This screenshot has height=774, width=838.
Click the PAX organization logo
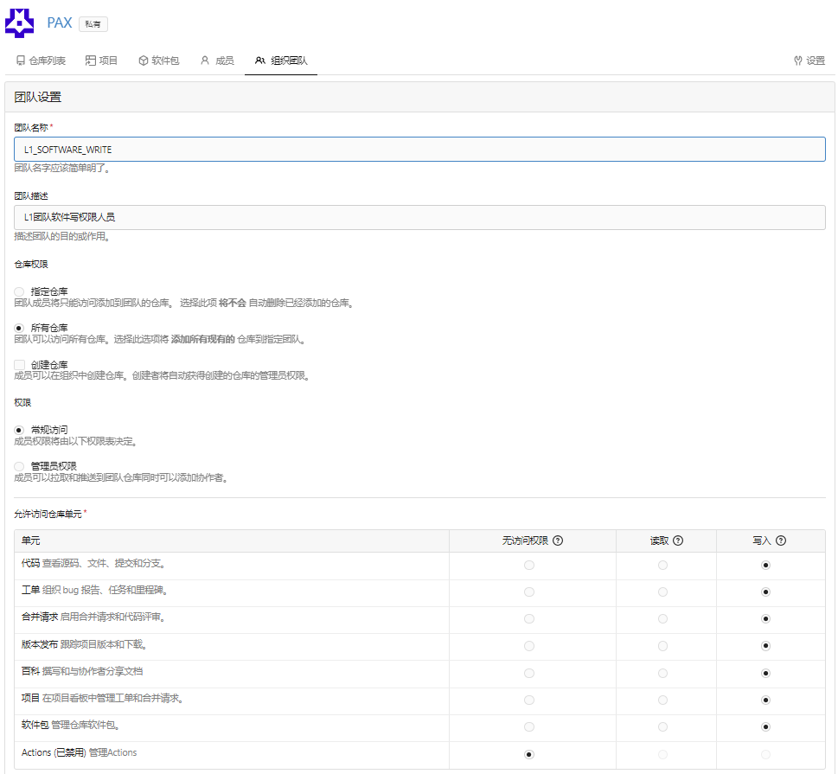click(x=20, y=22)
